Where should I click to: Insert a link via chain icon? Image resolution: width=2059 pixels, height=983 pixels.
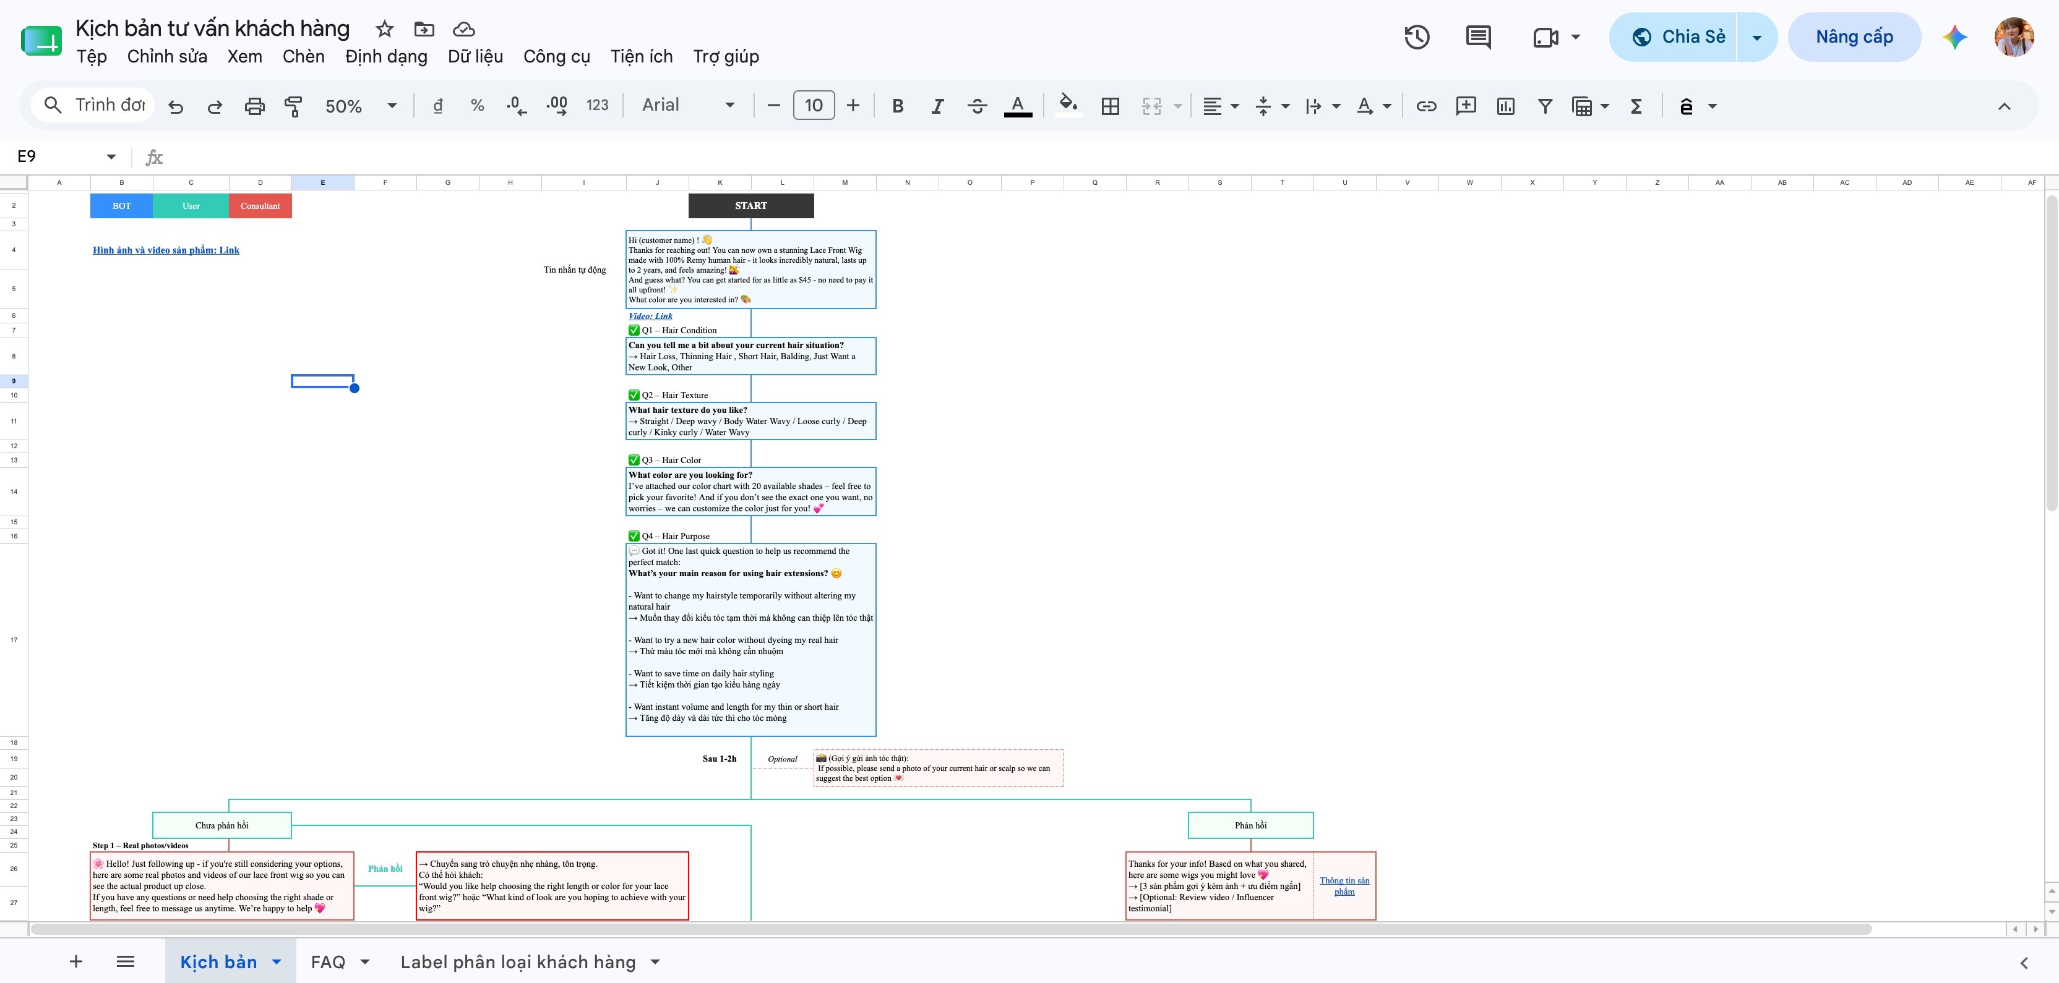click(x=1426, y=106)
